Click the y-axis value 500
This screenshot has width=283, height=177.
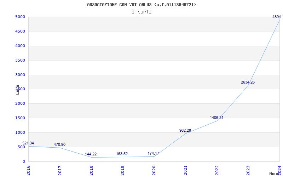21,147
